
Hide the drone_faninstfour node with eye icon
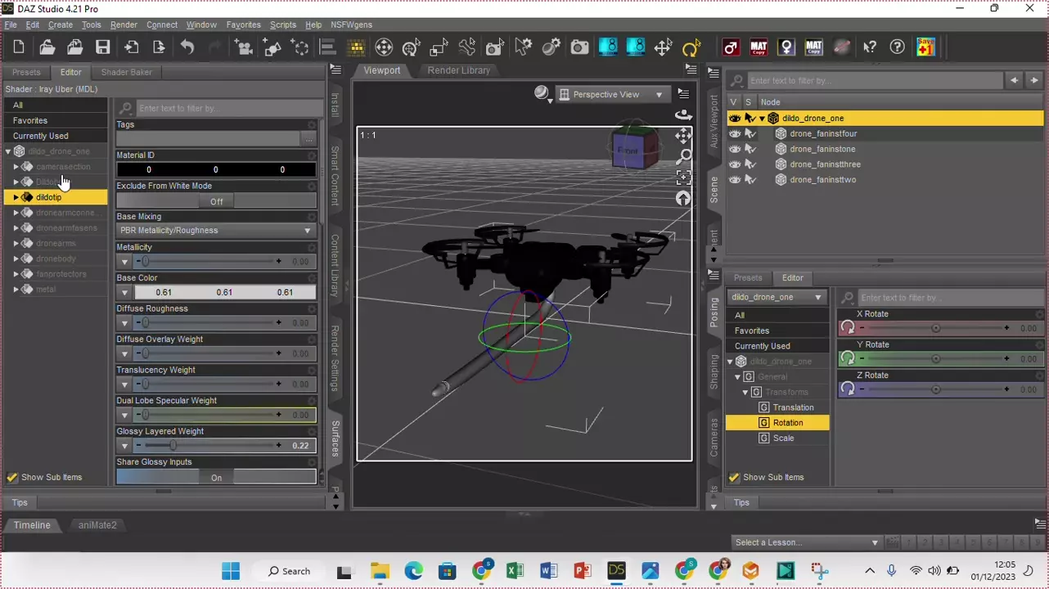(x=734, y=133)
